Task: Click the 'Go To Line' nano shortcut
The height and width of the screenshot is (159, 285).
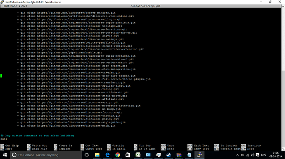Action: pyautogui.click(x=145, y=149)
